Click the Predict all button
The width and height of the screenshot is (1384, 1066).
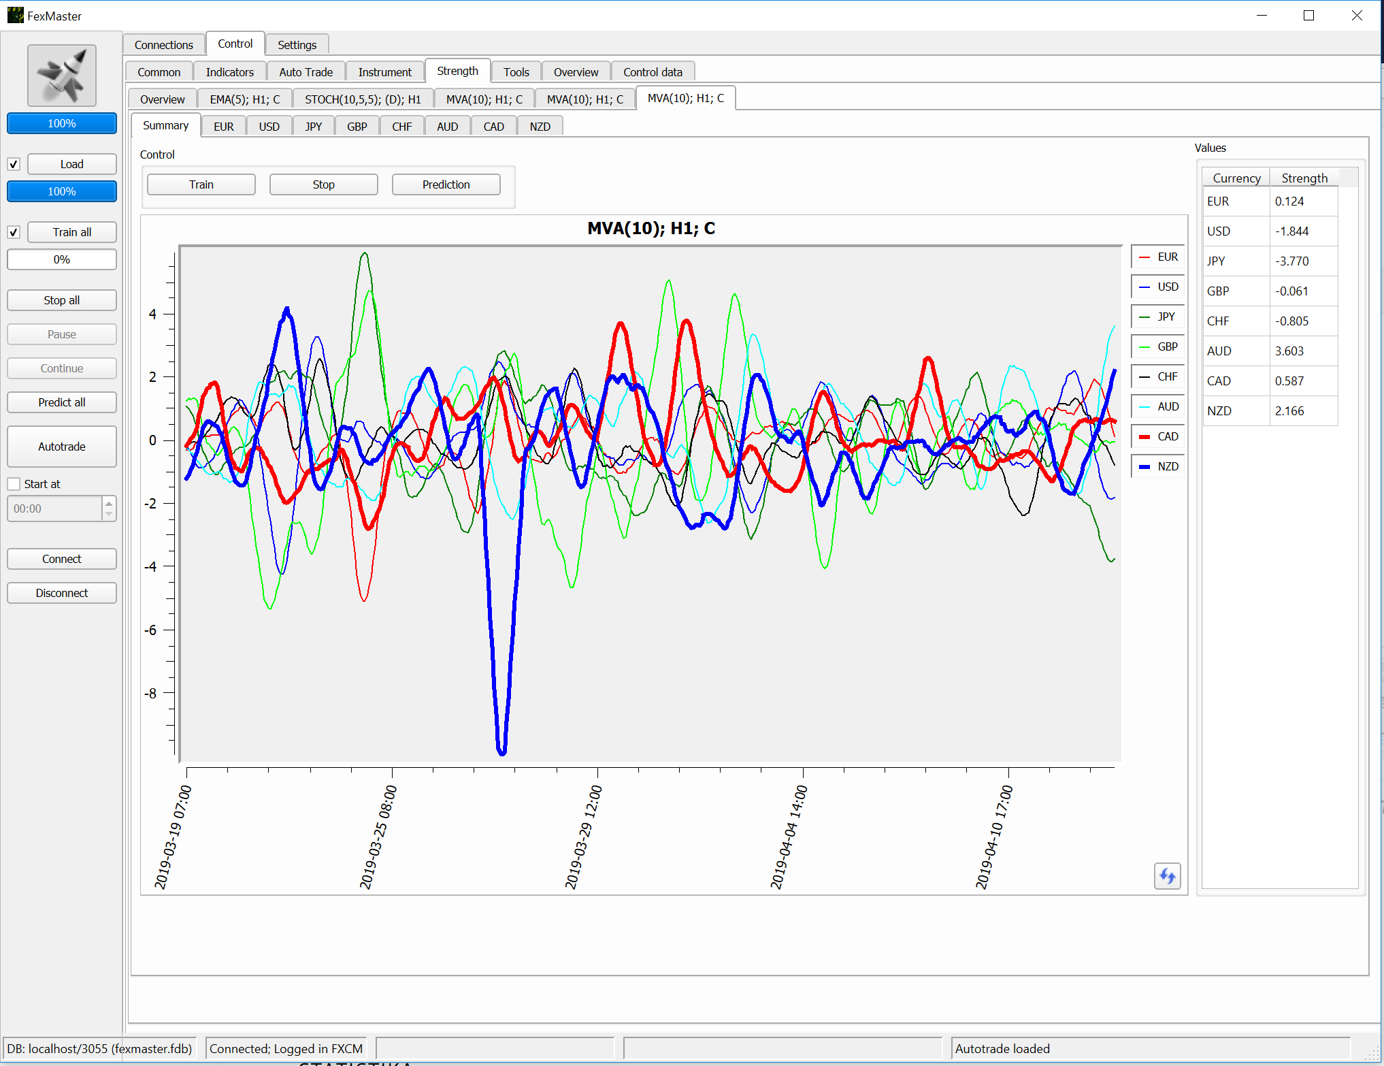tap(62, 402)
